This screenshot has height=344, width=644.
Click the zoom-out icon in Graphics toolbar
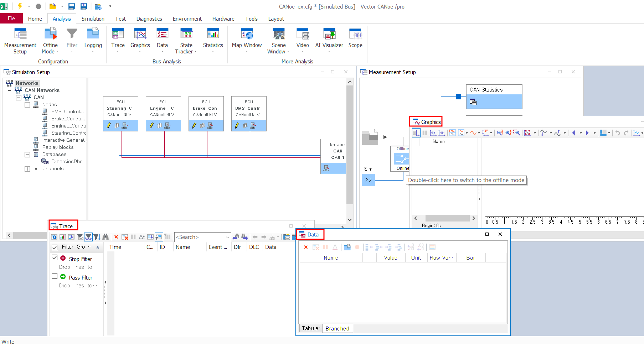point(500,133)
